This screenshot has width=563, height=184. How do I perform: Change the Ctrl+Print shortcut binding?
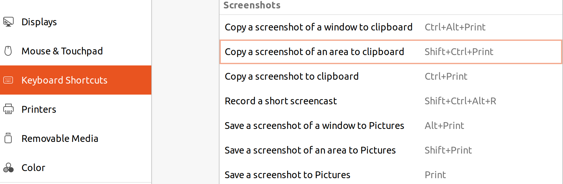(x=446, y=76)
